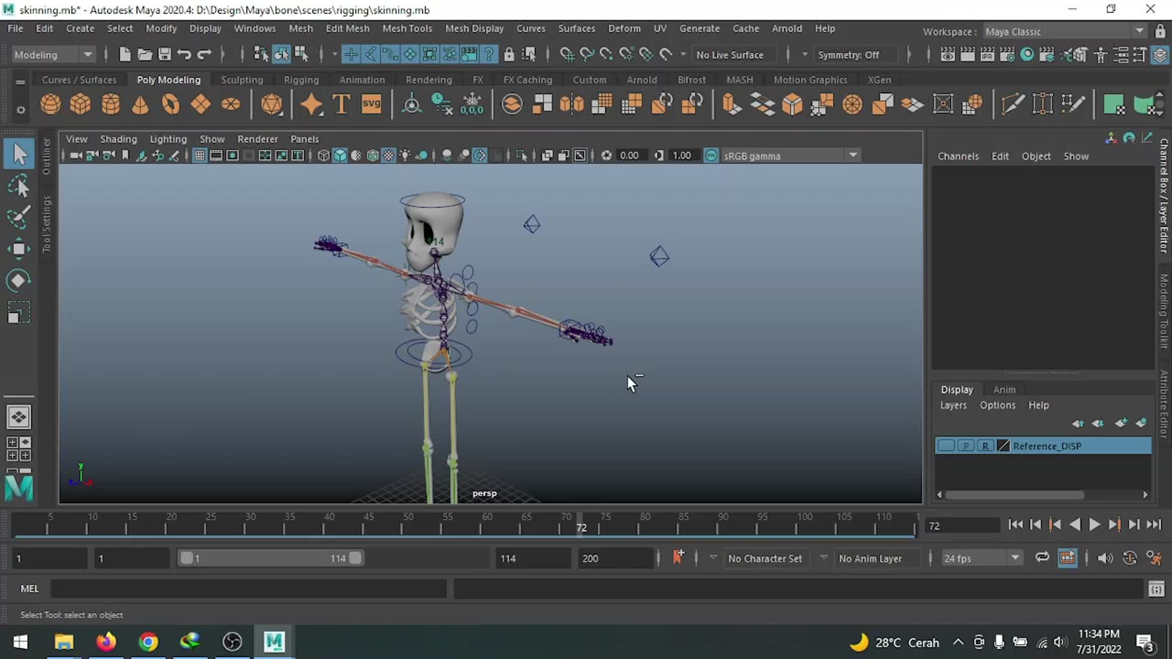This screenshot has width=1172, height=659.
Task: Open the sRGB gamma dropdown
Action: (x=853, y=155)
